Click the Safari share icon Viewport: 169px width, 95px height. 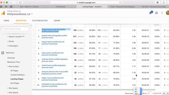[x=164, y=2]
